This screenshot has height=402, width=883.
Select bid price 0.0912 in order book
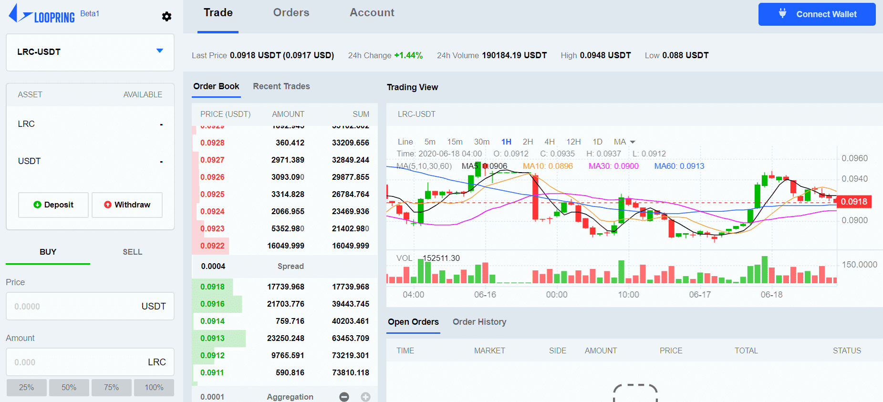pos(212,355)
